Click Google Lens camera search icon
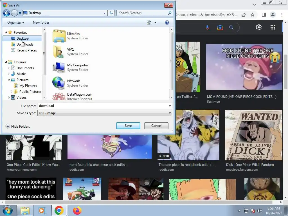Image resolution: width=288 pixels, height=216 pixels. point(220,28)
